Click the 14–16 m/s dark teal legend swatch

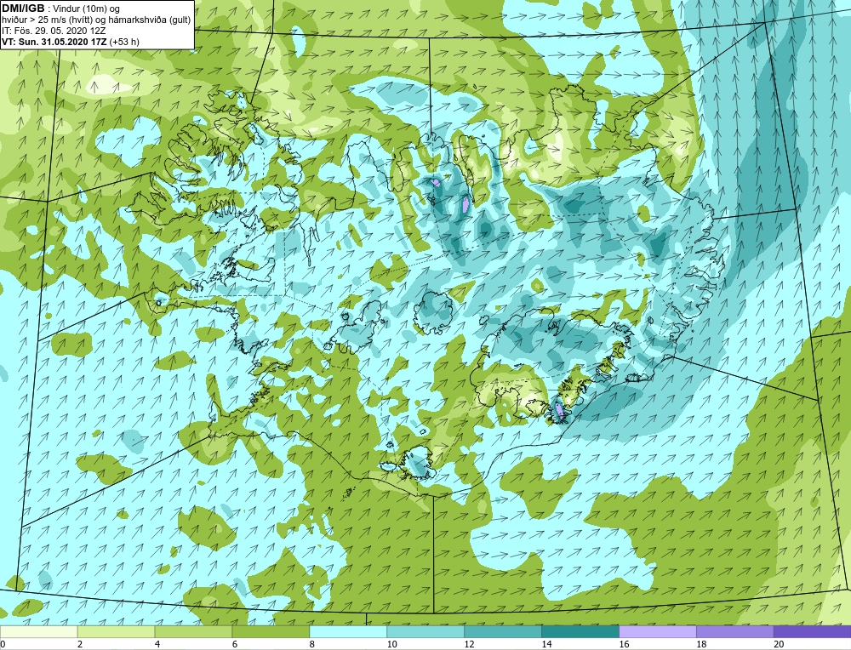coord(580,631)
